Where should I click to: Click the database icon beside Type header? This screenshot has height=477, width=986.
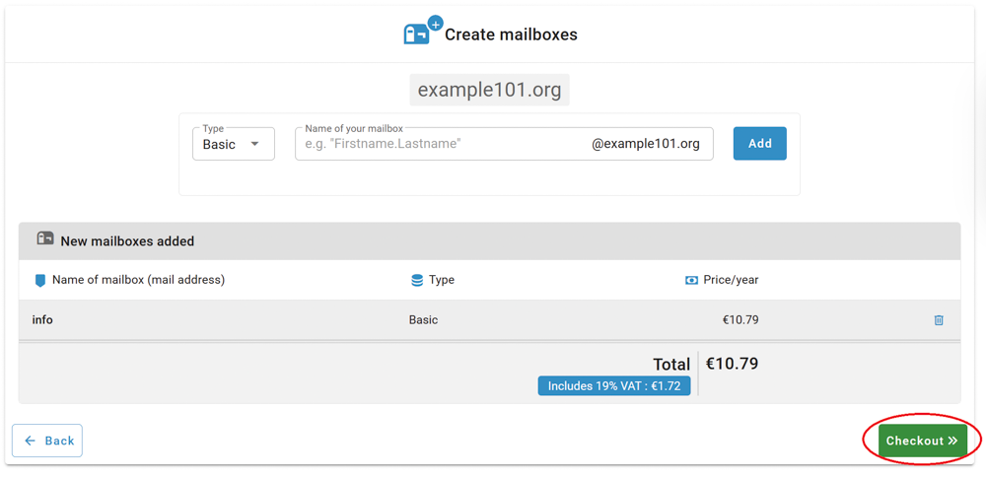coord(417,280)
